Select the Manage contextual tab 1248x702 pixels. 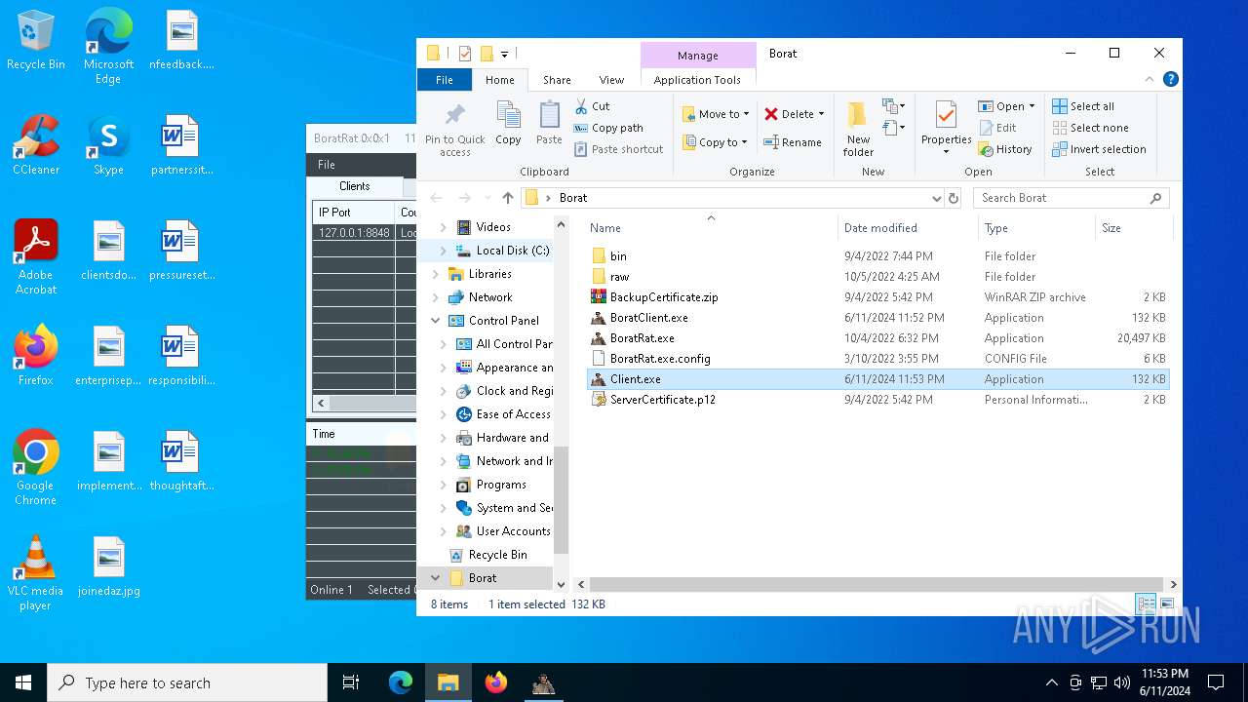pyautogui.click(x=698, y=56)
